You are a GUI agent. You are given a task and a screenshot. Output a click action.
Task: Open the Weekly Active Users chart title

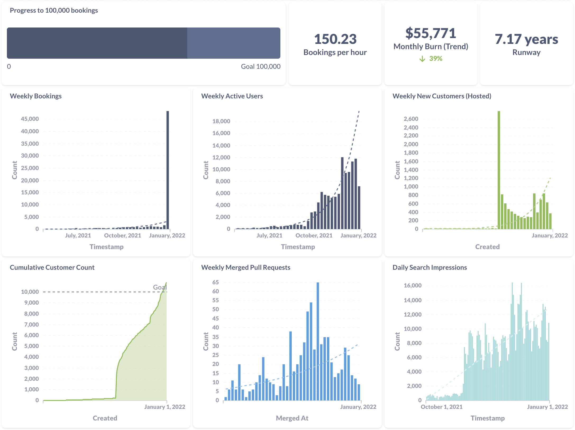click(x=232, y=96)
